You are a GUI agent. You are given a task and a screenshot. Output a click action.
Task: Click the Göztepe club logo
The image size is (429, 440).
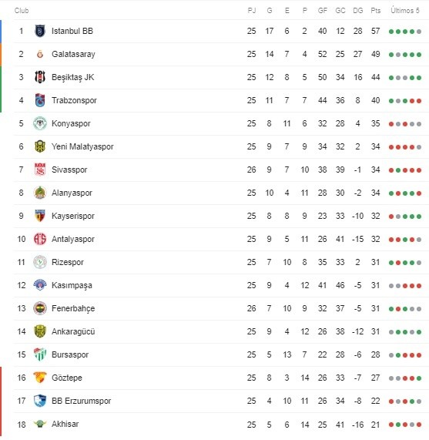click(x=40, y=378)
